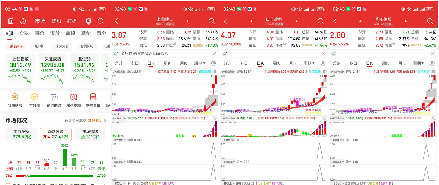
Task: Open chart settings gear on 上海建工 page
Action: (x=214, y=63)
